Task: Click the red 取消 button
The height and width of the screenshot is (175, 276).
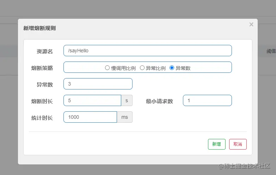Action: [x=238, y=144]
